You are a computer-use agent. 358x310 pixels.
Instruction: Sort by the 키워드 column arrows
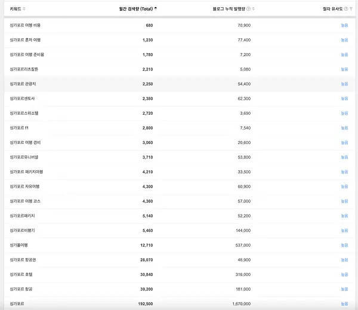(x=24, y=9)
